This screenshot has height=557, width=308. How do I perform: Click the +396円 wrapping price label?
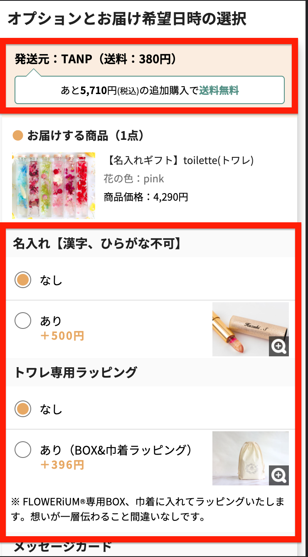(x=62, y=465)
